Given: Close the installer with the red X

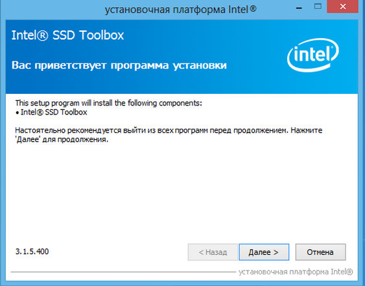Looking at the screenshot, I should [343, 6].
